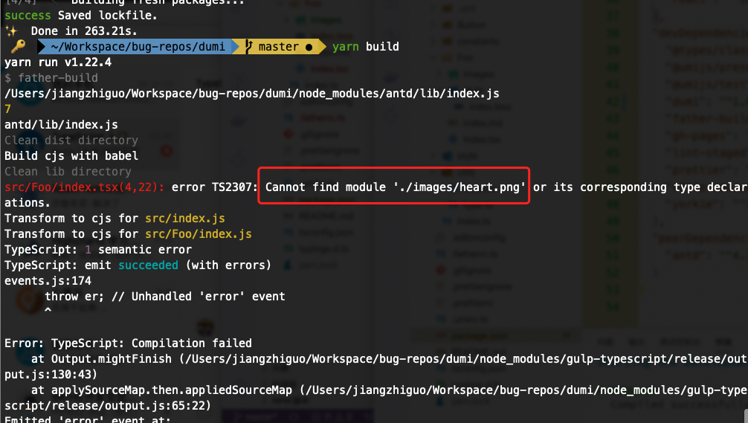
Task: Click the 'put.js:130:43)' line
Action: (x=51, y=375)
